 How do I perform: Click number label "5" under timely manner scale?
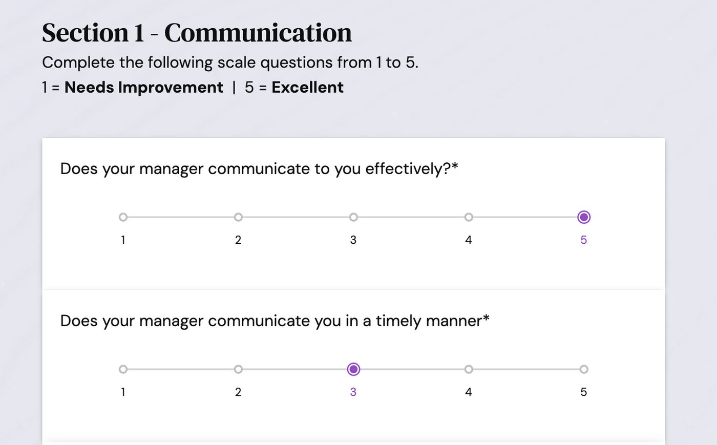[584, 392]
